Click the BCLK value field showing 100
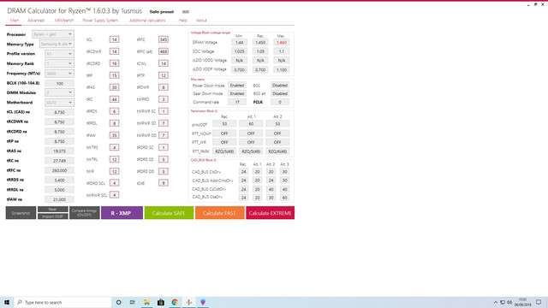Image resolution: width=548 pixels, height=308 pixels. (x=59, y=84)
